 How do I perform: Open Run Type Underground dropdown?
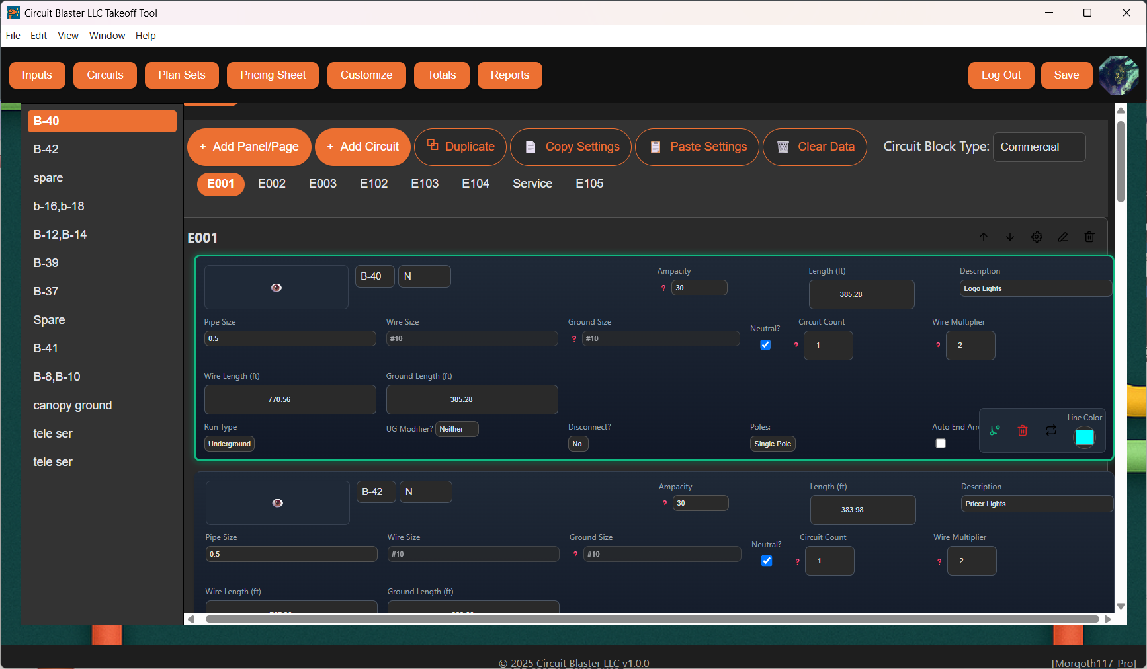[x=230, y=444]
